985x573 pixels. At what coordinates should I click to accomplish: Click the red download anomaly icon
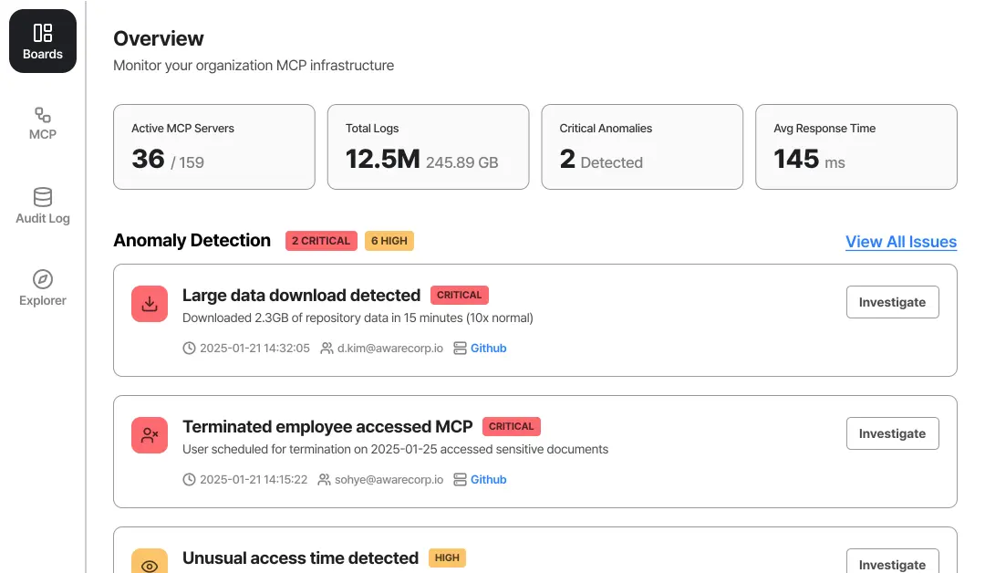pos(150,304)
